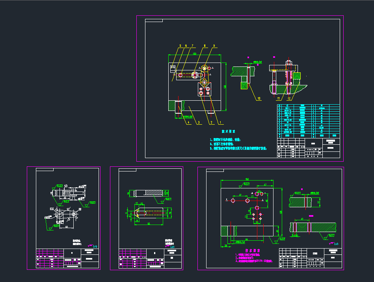374x282 pixels.
Task: Select part callout number 12
Action: click(289, 98)
